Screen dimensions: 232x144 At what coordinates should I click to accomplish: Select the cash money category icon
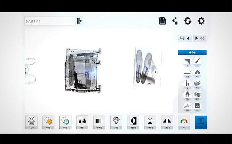197,84
